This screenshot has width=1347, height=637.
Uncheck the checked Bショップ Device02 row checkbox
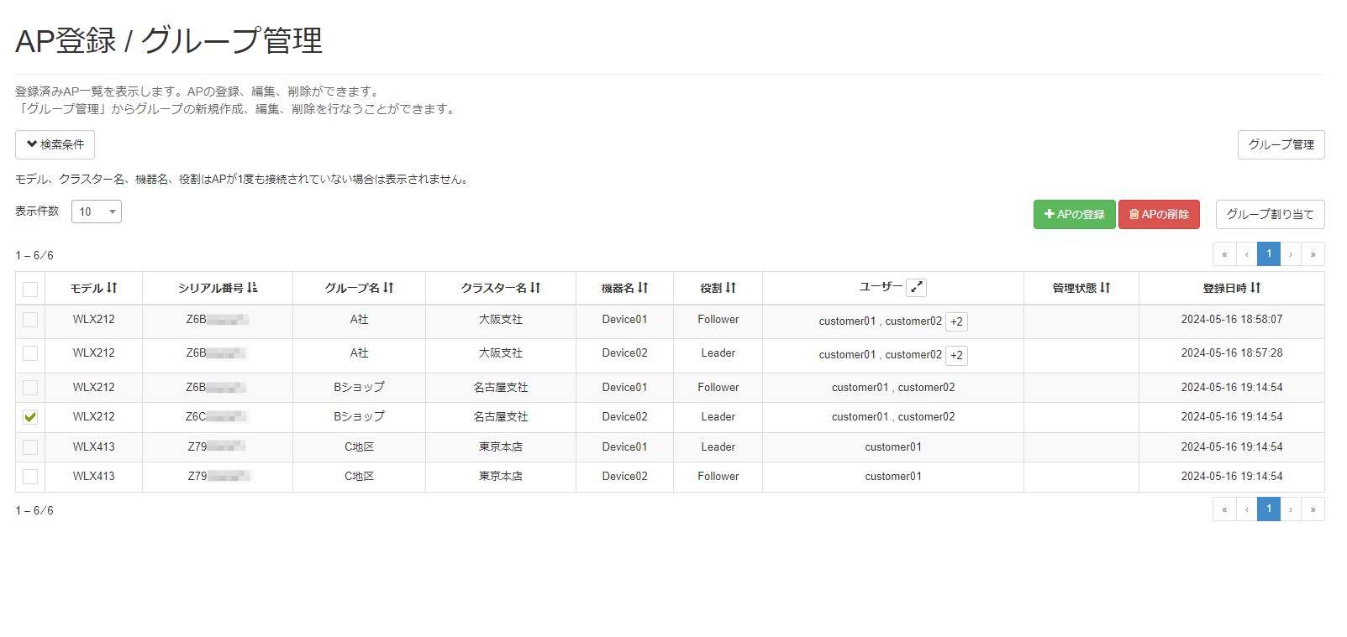(x=30, y=417)
